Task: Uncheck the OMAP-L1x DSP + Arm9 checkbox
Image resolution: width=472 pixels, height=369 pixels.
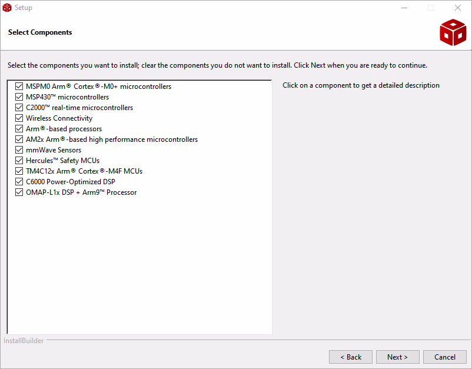Action: [19, 192]
